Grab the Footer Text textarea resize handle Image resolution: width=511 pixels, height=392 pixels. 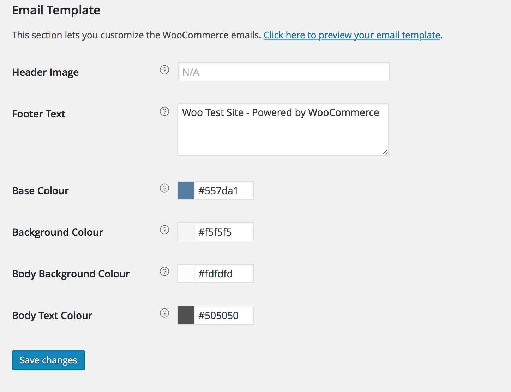tap(385, 152)
